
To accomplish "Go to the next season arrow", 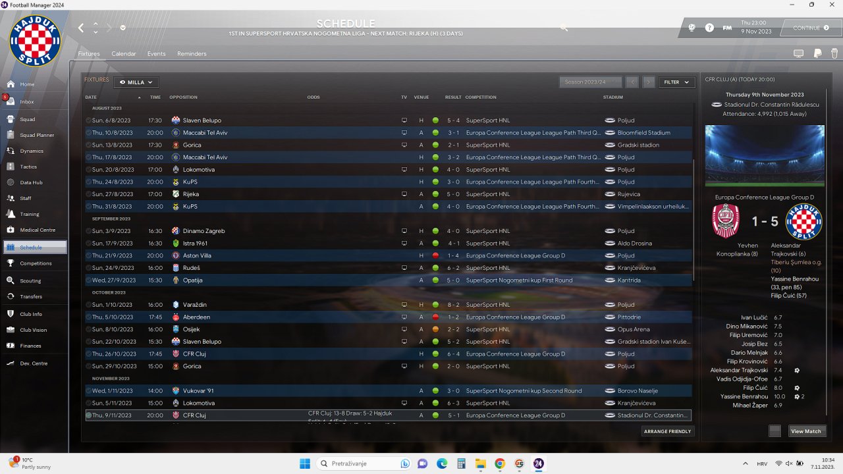I will click(649, 82).
